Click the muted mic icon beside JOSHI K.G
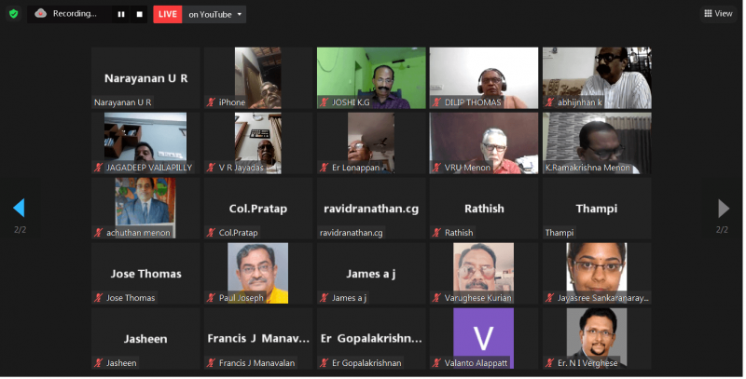The width and height of the screenshot is (746, 379). (324, 102)
